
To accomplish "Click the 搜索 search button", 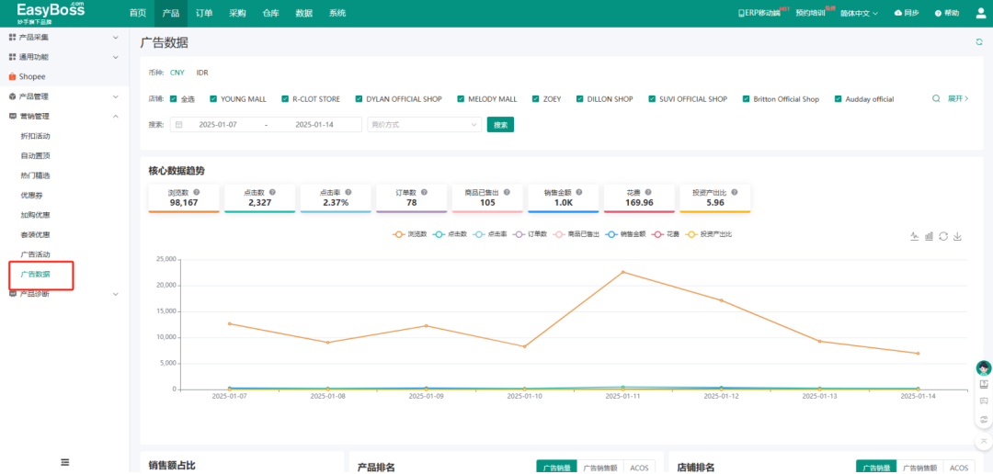I will pos(500,125).
